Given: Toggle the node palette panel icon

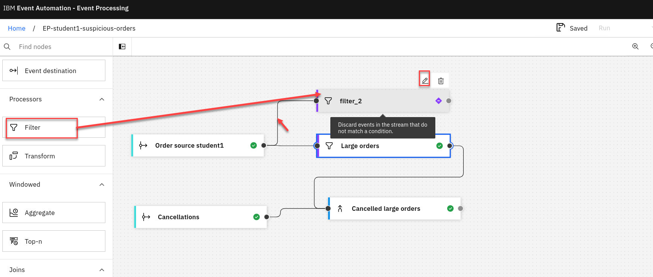Looking at the screenshot, I should [122, 47].
